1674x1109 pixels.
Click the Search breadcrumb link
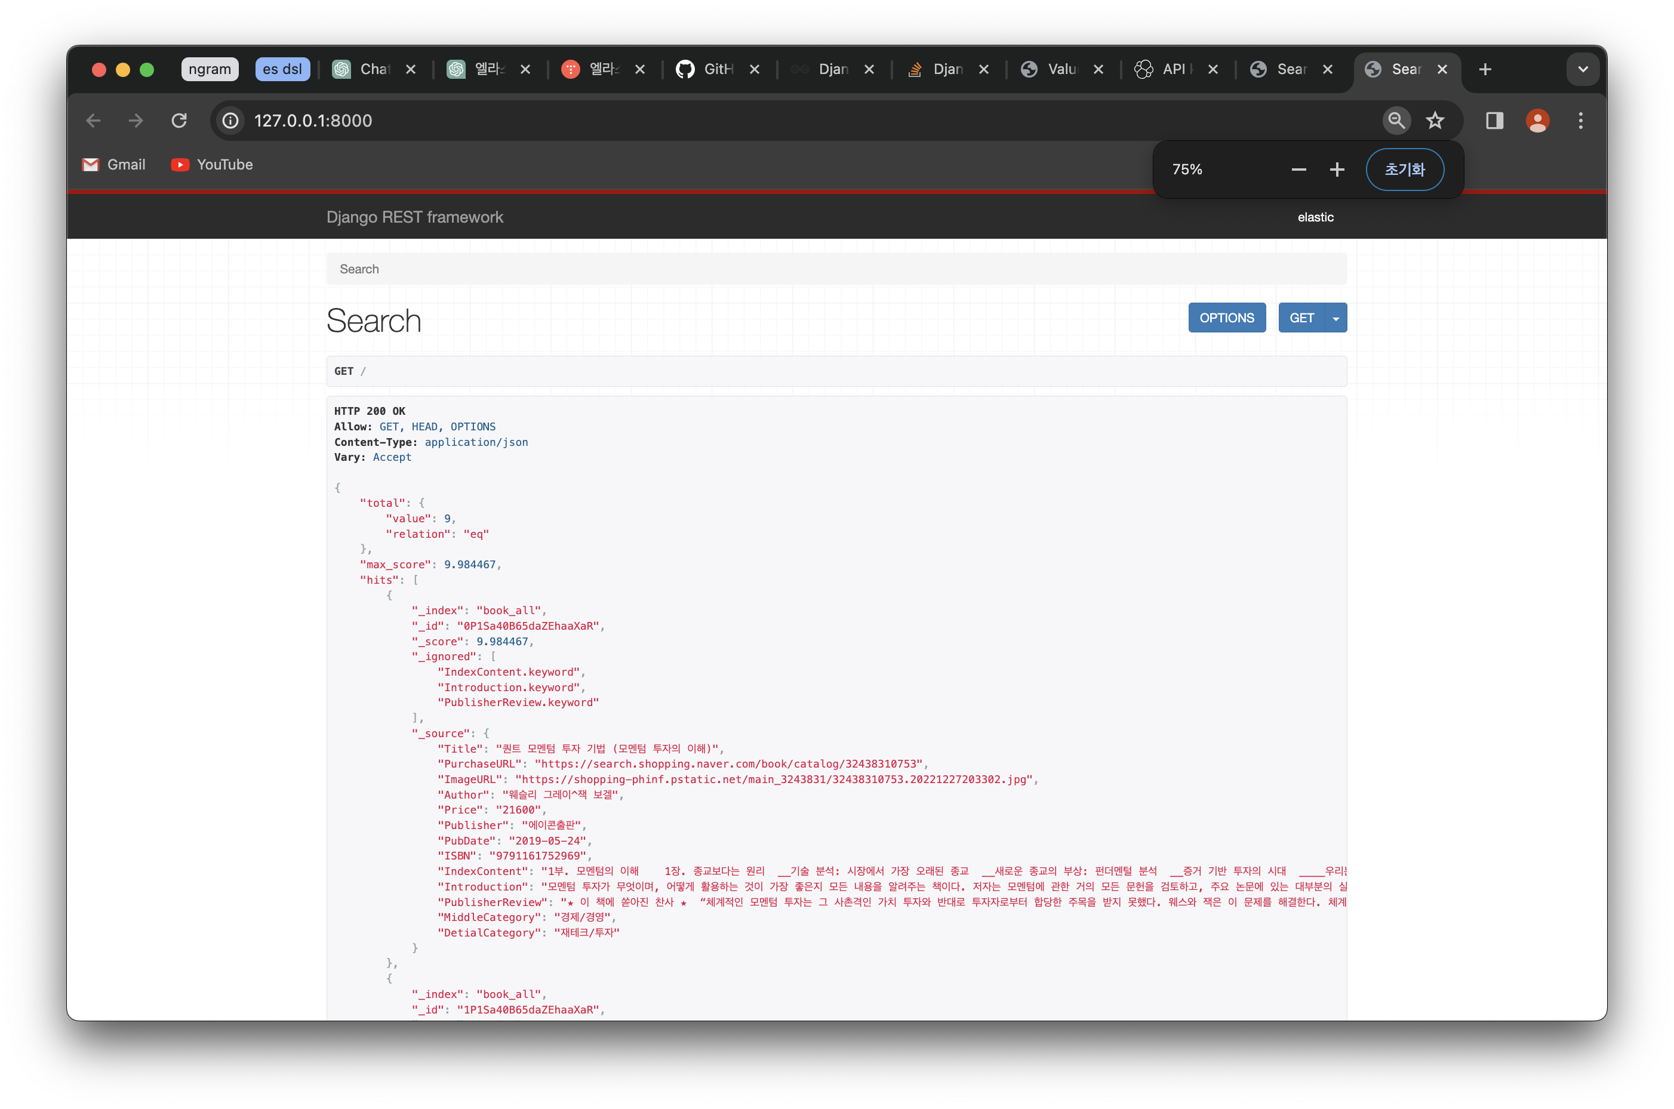[359, 269]
